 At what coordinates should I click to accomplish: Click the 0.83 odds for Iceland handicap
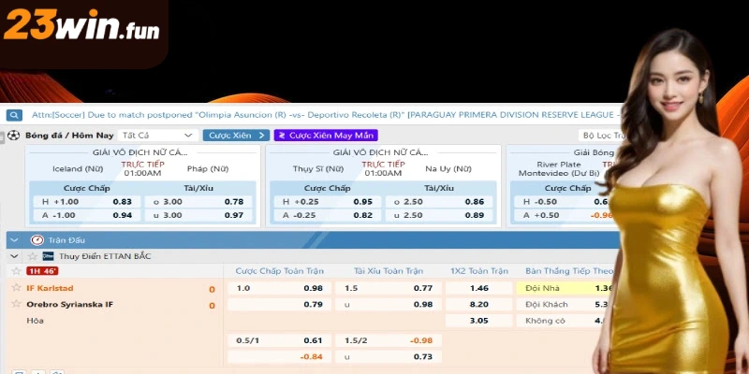tap(122, 202)
